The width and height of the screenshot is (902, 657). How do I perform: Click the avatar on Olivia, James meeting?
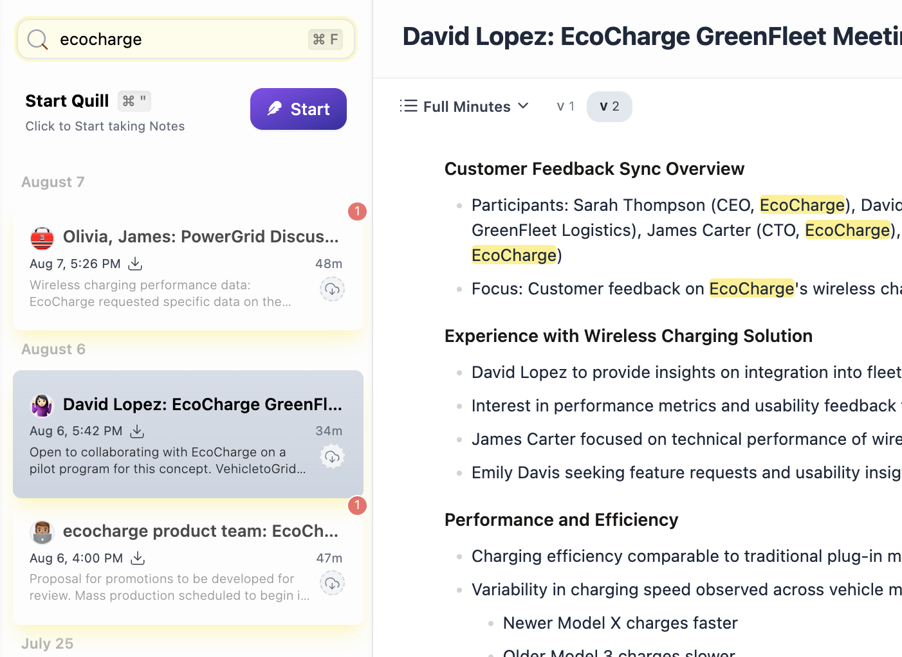click(42, 238)
